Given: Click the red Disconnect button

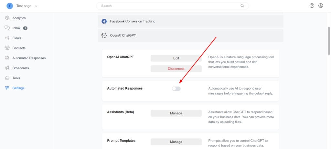Looking at the screenshot, I should coord(176,69).
